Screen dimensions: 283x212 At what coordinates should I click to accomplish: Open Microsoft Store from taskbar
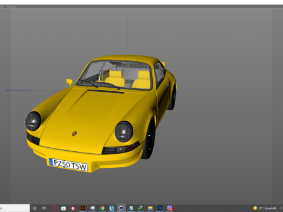tap(64, 208)
